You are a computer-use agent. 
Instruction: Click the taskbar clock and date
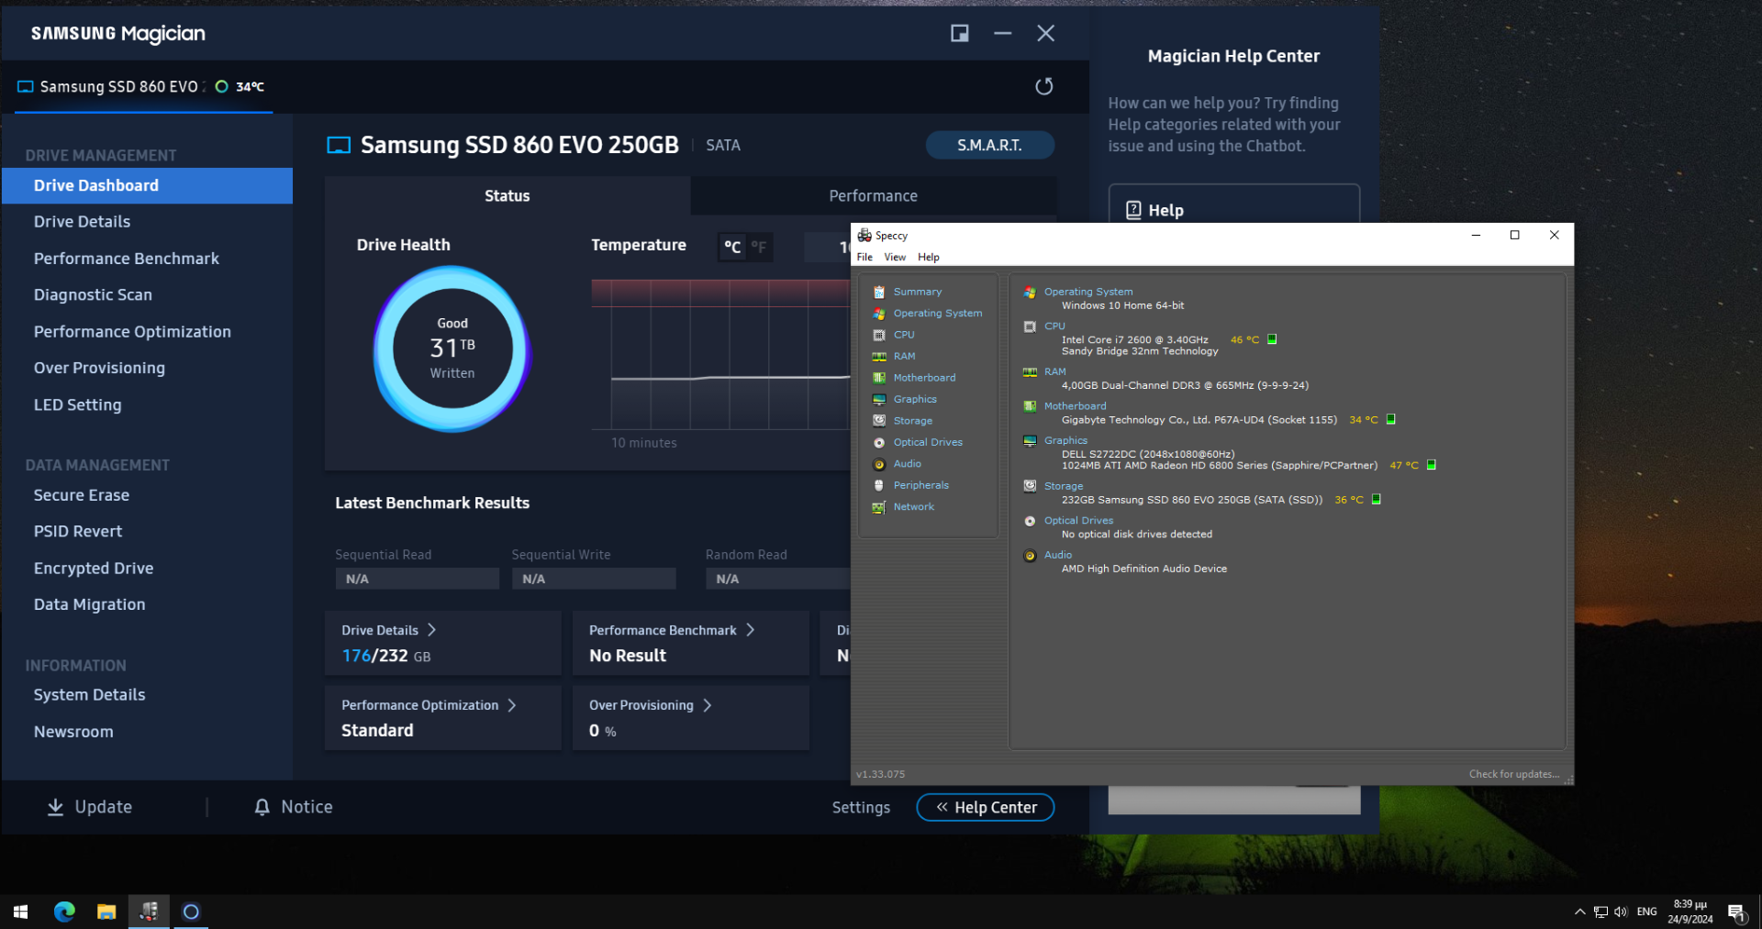(x=1690, y=912)
